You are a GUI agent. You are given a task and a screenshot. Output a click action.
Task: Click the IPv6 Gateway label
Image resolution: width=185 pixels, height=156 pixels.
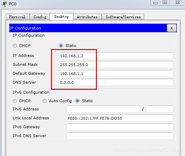pos(26,127)
